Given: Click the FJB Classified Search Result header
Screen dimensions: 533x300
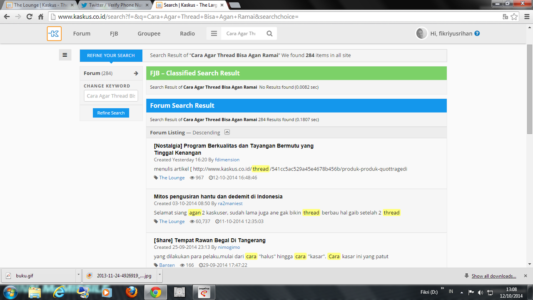Looking at the screenshot, I should 296,73.
